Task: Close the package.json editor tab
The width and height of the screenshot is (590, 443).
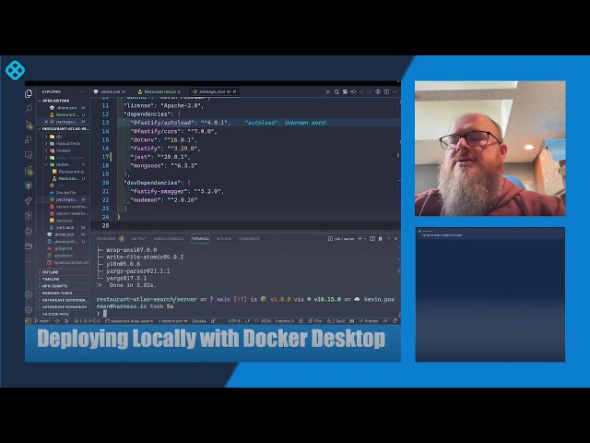Action: pos(235,91)
